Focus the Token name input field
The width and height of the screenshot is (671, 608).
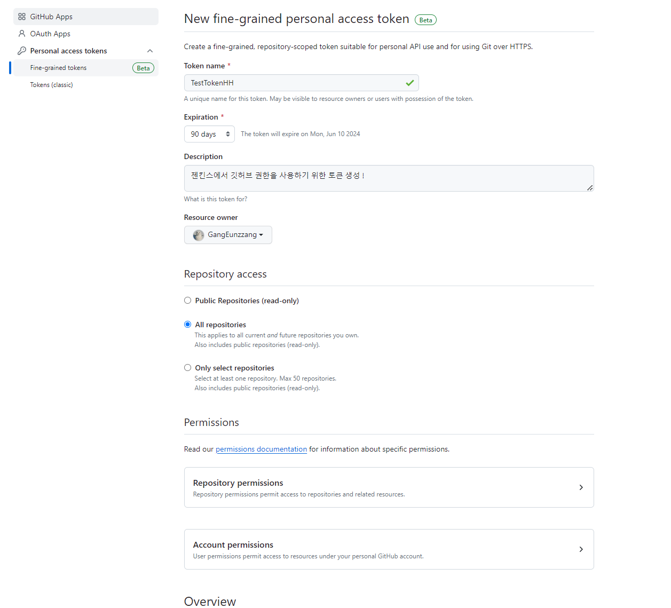(x=301, y=83)
